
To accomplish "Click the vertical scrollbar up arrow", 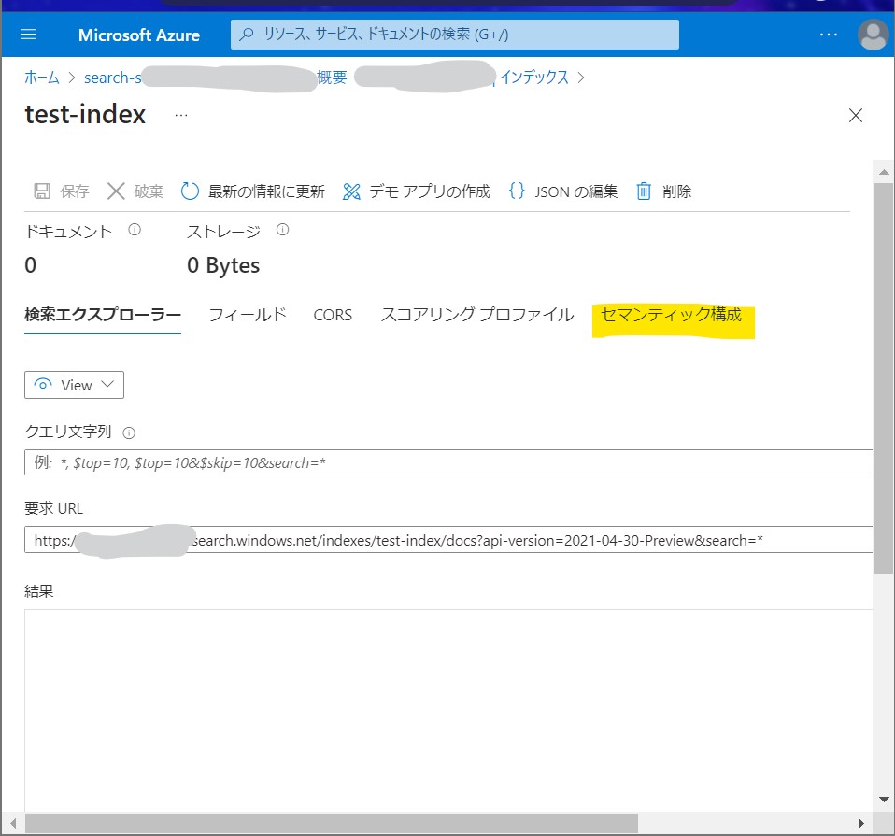I will (x=884, y=172).
